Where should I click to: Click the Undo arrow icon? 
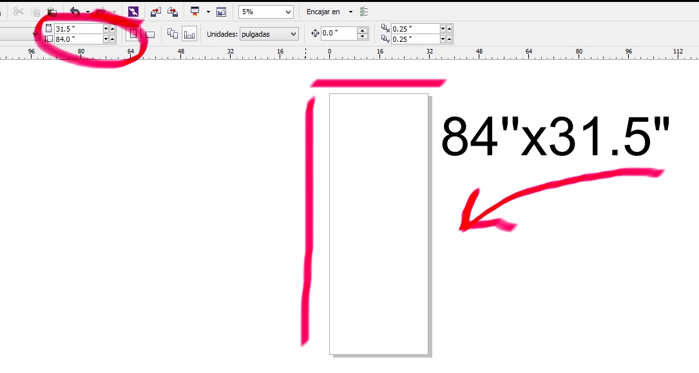pos(75,12)
